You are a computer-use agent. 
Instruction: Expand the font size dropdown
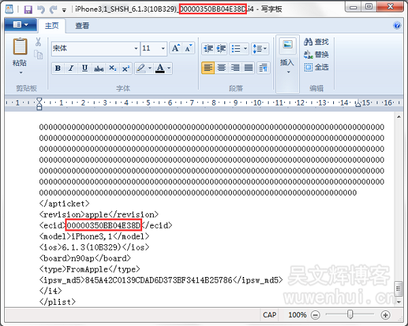pos(163,48)
